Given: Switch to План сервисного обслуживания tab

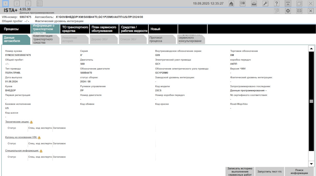Looking at the screenshot, I should click(x=104, y=29).
